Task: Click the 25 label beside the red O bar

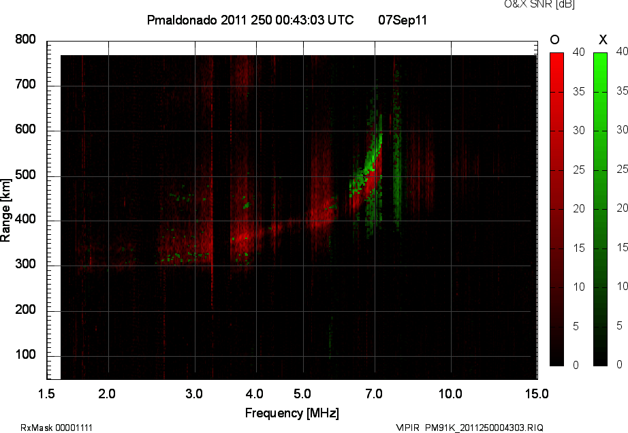Action: tap(579, 170)
